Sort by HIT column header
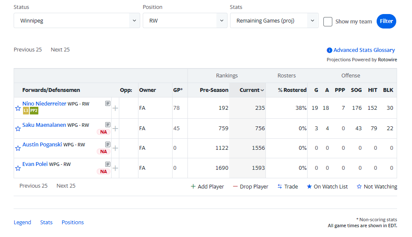This screenshot has height=237, width=412. click(372, 90)
